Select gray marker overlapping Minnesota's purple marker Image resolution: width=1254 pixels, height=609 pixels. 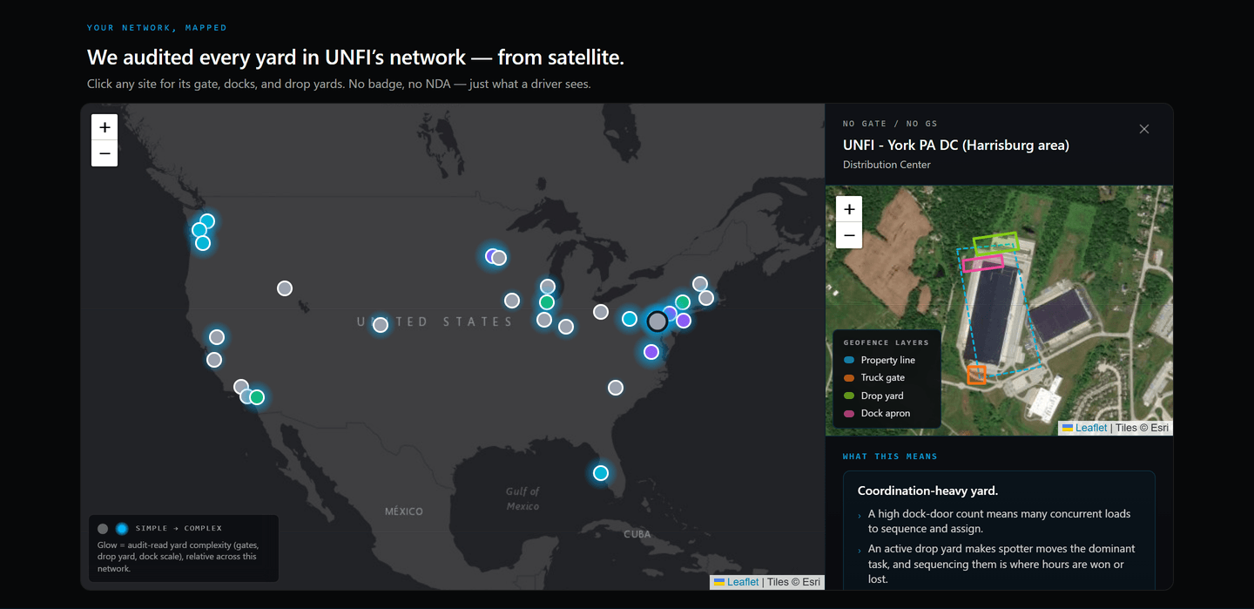tap(500, 258)
